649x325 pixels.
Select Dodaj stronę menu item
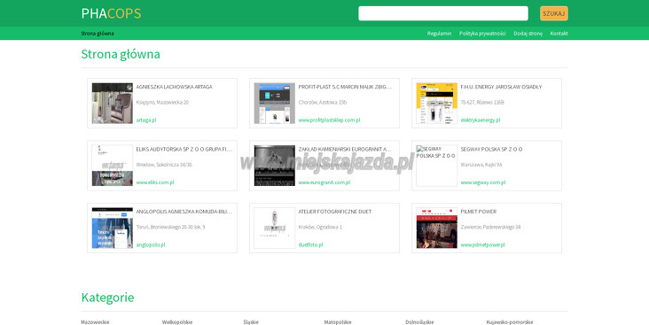[528, 34]
